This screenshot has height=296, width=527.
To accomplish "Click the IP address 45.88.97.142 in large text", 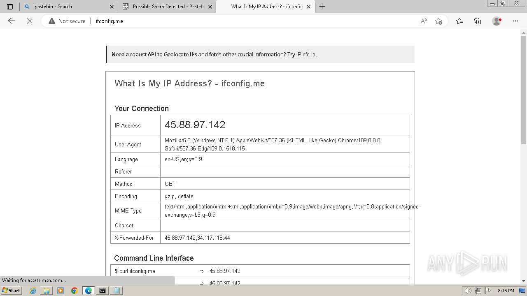I will coord(195,125).
